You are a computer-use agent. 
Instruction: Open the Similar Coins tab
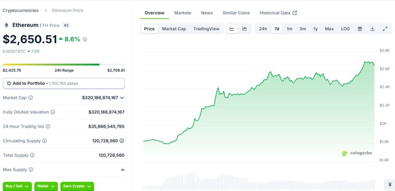(x=236, y=13)
